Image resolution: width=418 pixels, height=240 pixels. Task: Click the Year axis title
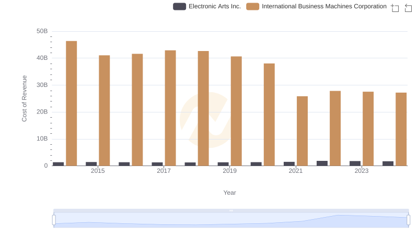(x=229, y=193)
